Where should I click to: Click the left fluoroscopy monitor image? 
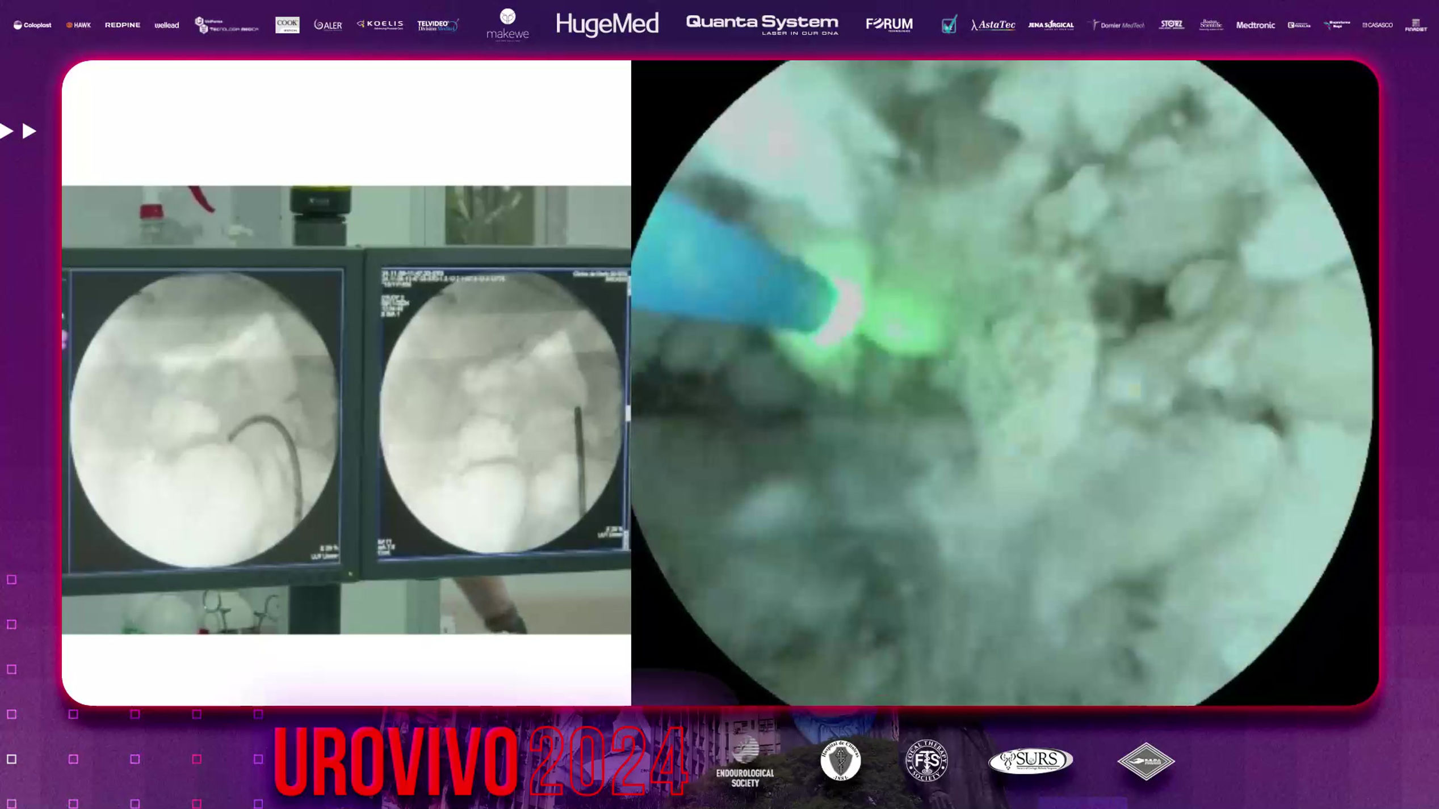[204, 419]
